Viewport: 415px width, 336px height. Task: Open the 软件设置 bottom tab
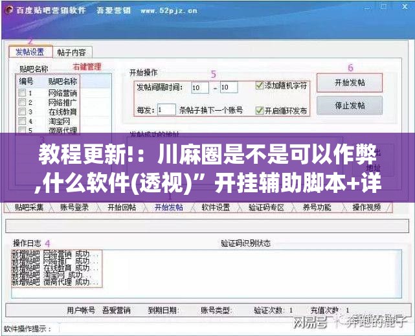coord(216,207)
